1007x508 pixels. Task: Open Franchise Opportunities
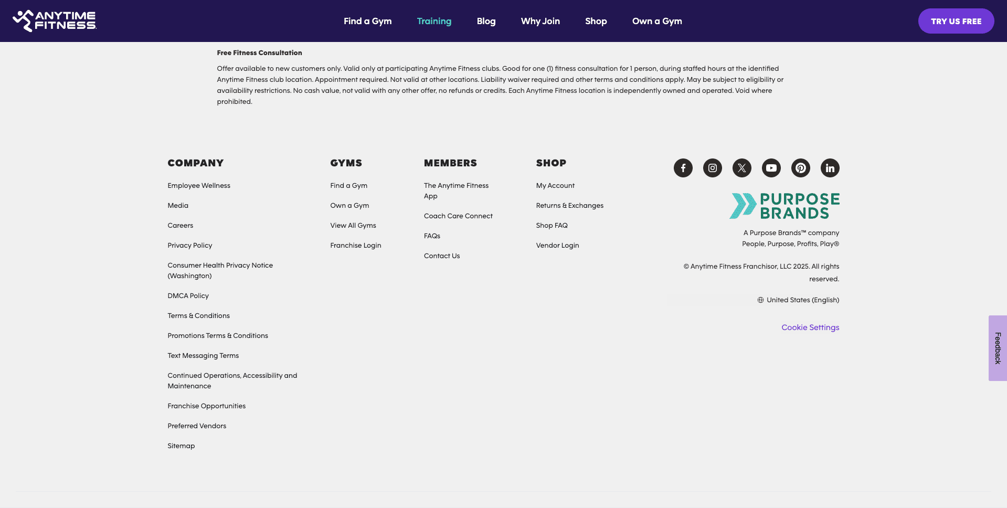click(x=206, y=406)
